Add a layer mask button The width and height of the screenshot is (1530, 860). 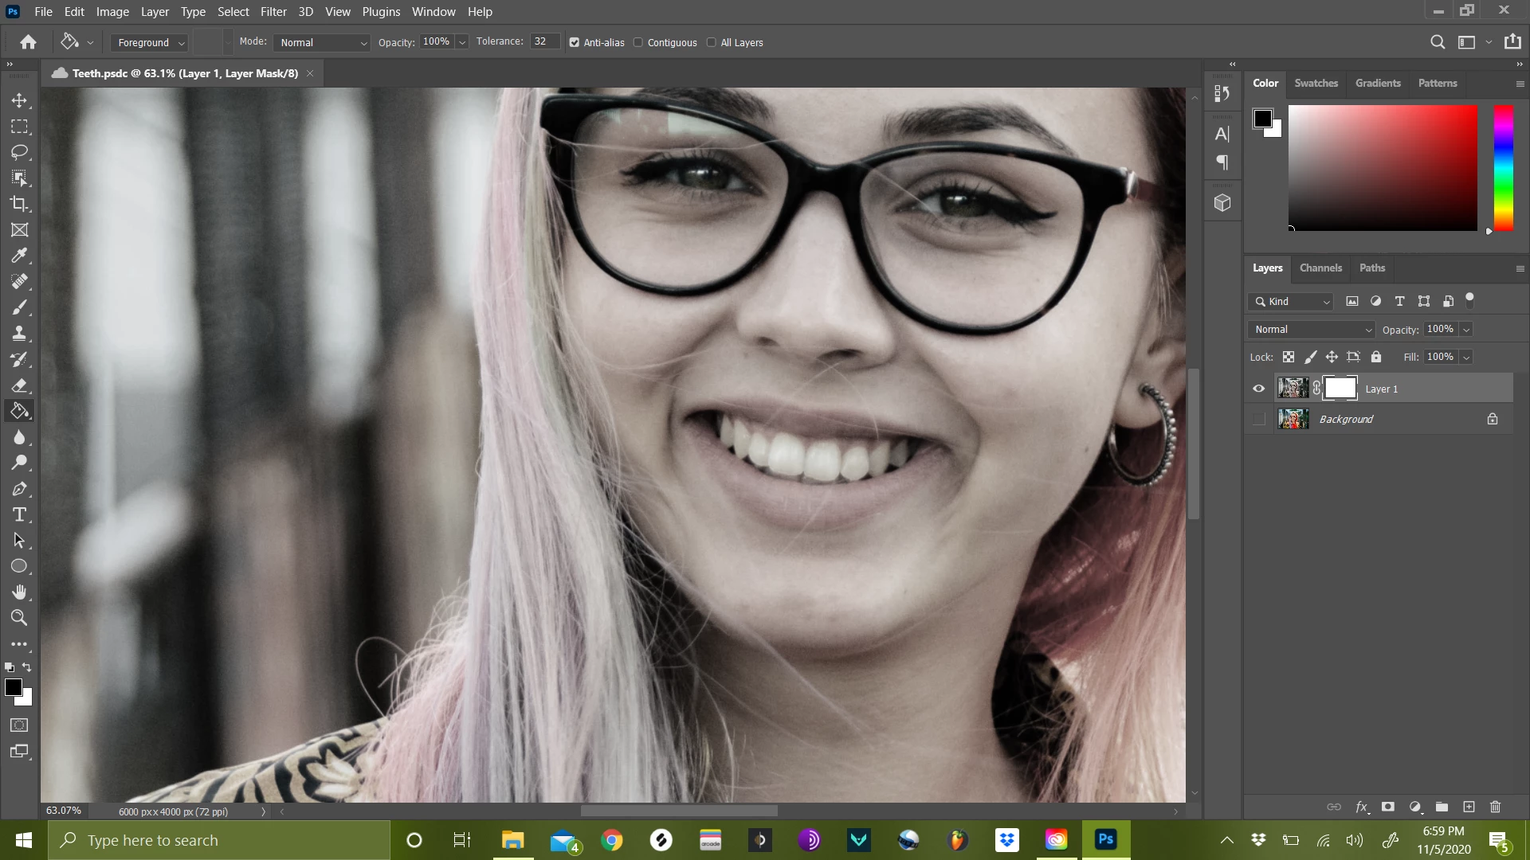[1387, 807]
